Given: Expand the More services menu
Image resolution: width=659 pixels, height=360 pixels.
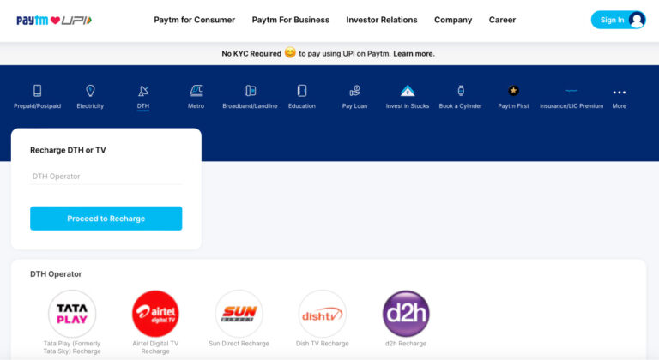Looking at the screenshot, I should click(x=619, y=93).
